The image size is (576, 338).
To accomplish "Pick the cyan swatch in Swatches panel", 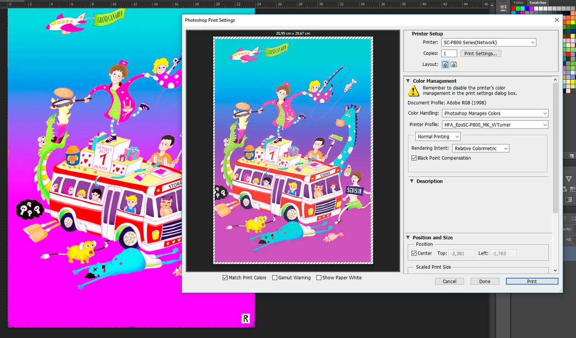I will (523, 8).
